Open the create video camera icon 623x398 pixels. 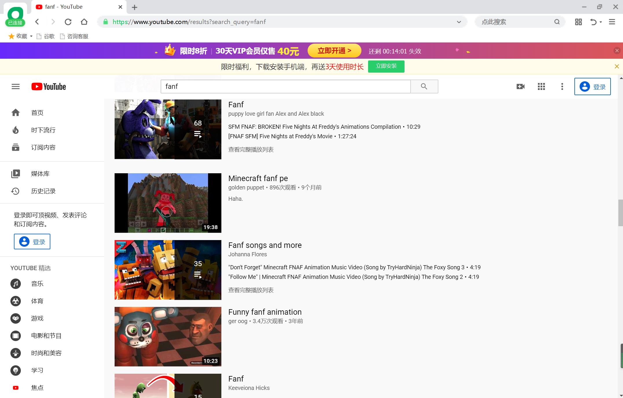(x=521, y=86)
